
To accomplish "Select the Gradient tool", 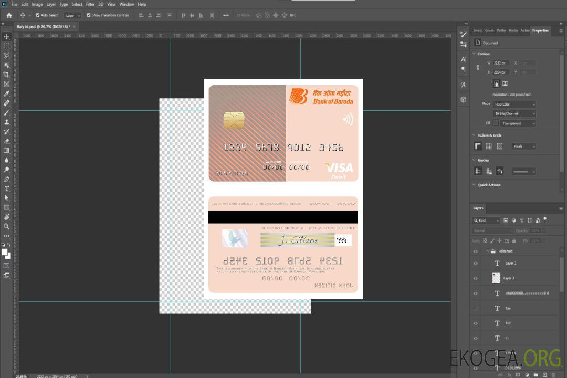I will point(7,150).
